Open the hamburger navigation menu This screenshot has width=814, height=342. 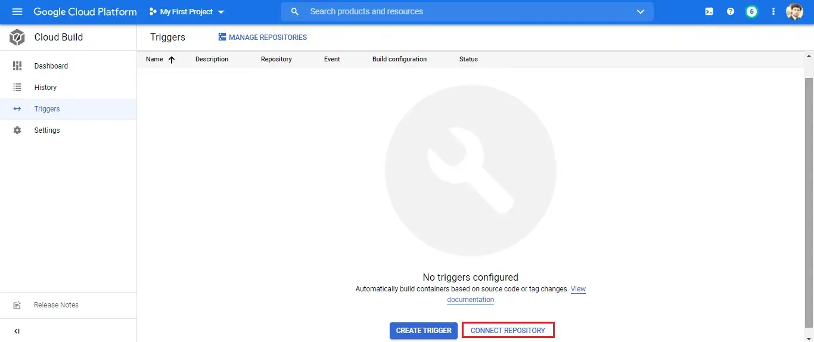17,12
